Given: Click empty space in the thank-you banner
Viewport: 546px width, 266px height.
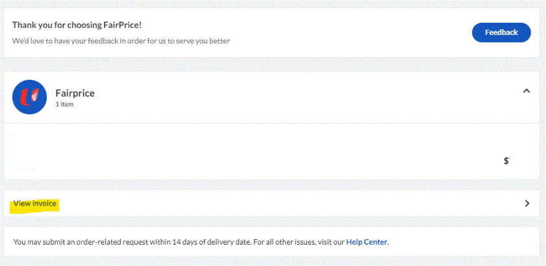Looking at the screenshot, I should click(x=357, y=32).
